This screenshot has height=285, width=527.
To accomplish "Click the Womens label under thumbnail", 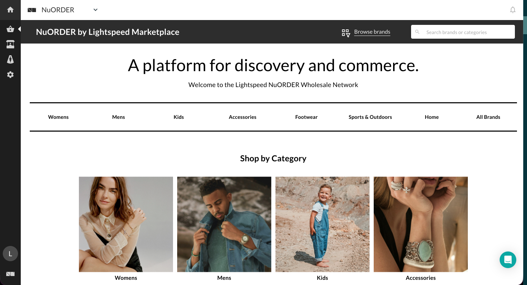I will (126, 278).
